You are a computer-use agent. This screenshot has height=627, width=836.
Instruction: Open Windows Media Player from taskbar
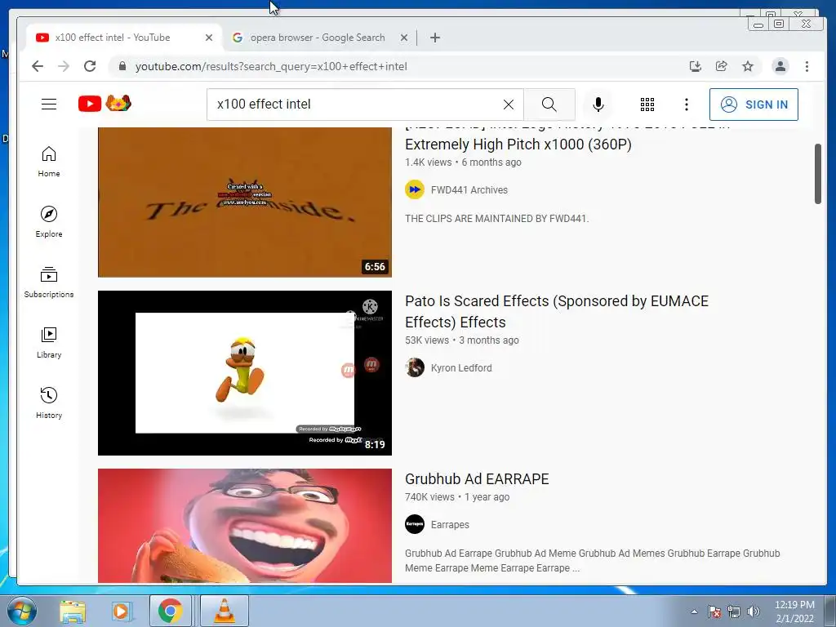pos(122,611)
